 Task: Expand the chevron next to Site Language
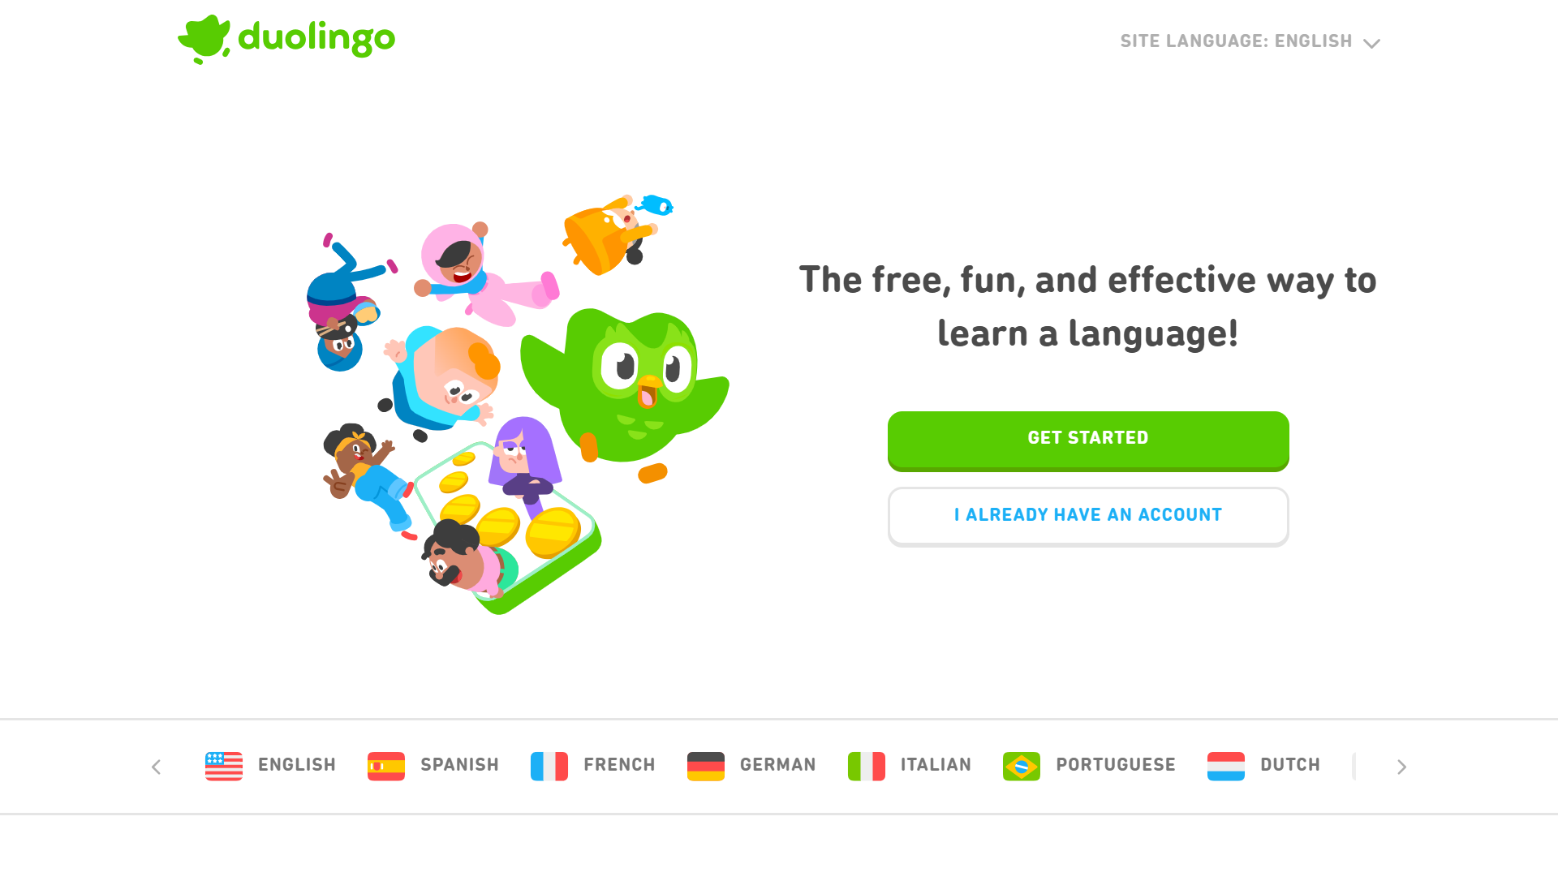pos(1371,43)
